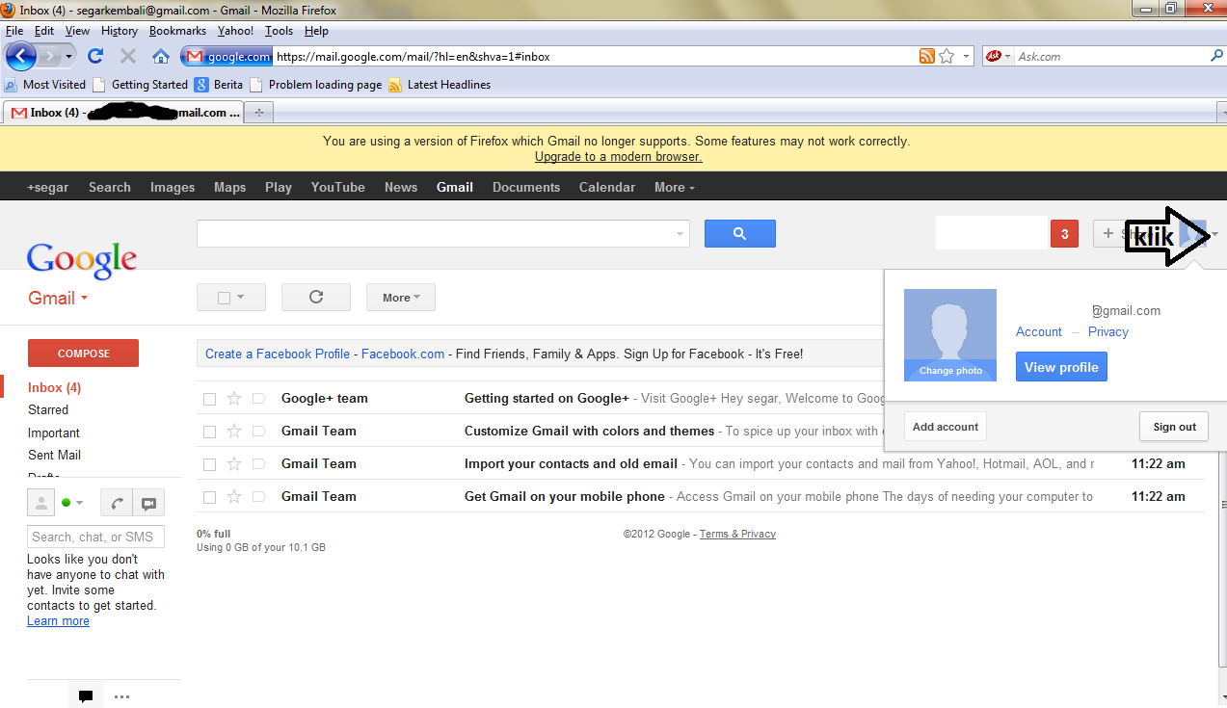Click the Google logo
Screen dimensions: 1227x708
point(82,259)
